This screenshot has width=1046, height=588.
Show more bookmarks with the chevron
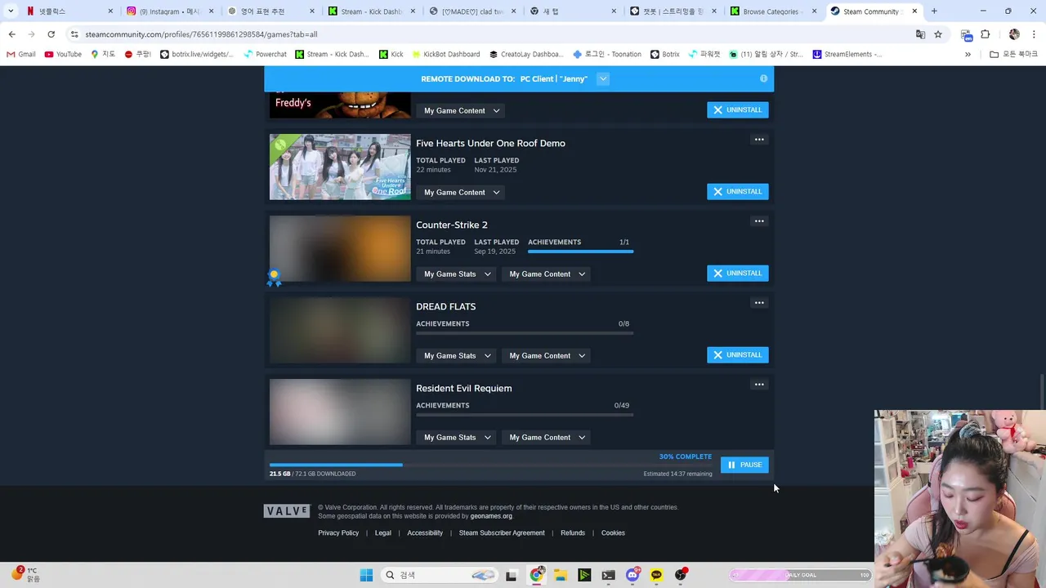coord(968,54)
